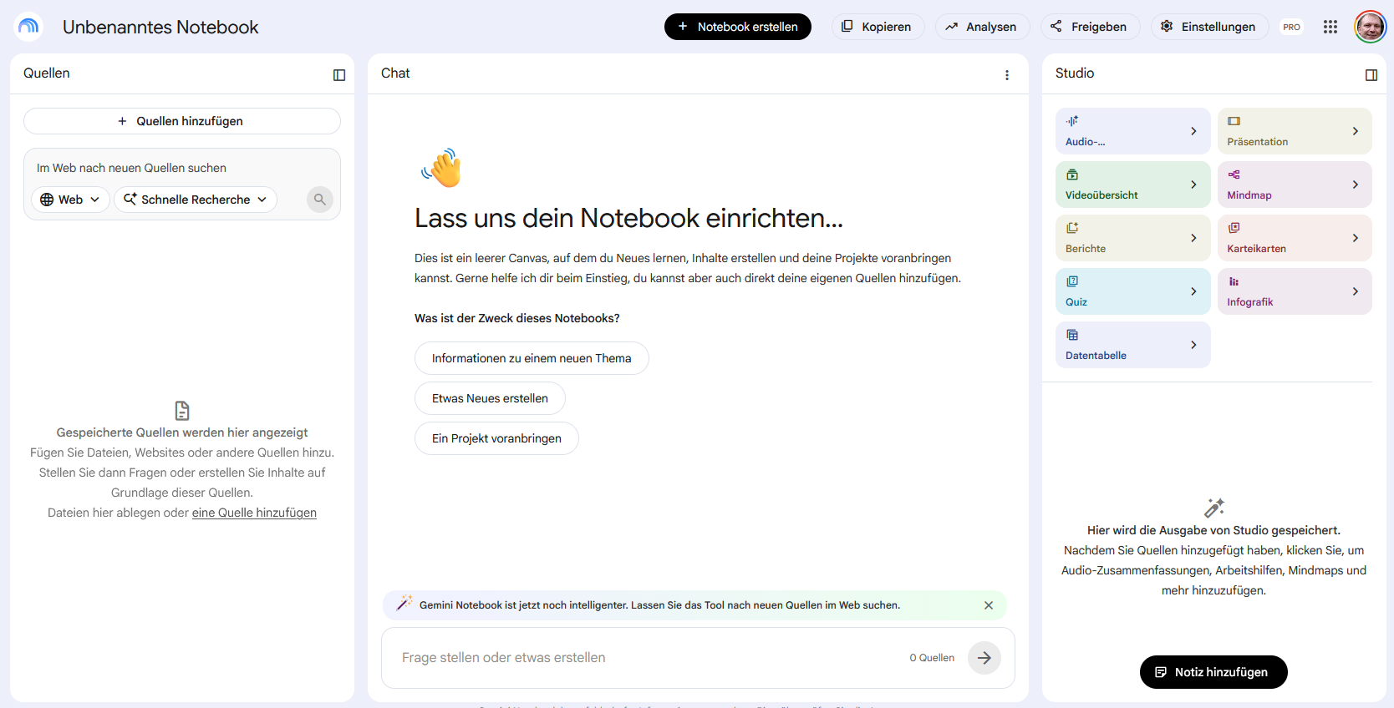The height and width of the screenshot is (708, 1394).
Task: Open Analysen
Action: point(982,27)
